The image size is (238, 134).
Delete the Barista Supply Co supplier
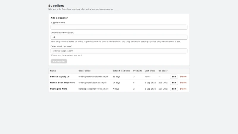(183, 77)
